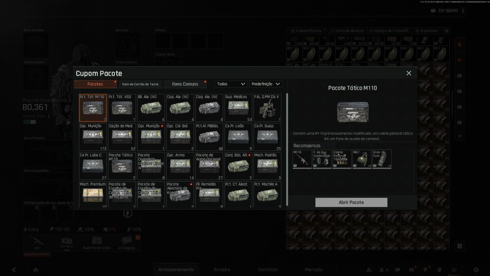Close the Cupom Pacote dialog

(x=409, y=73)
